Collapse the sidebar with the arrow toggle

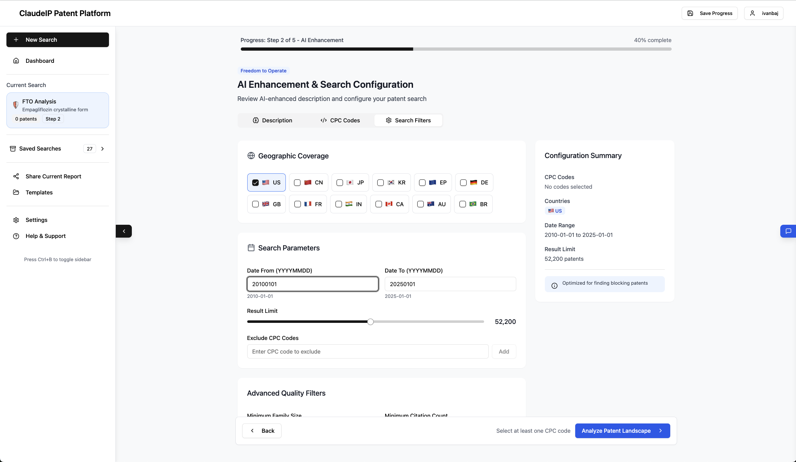click(124, 231)
